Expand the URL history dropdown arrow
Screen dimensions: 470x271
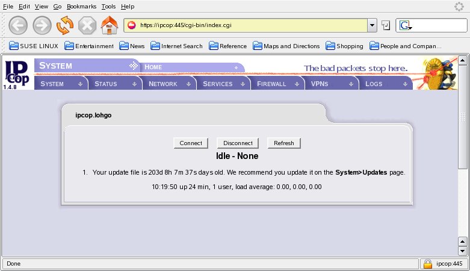tap(372, 25)
